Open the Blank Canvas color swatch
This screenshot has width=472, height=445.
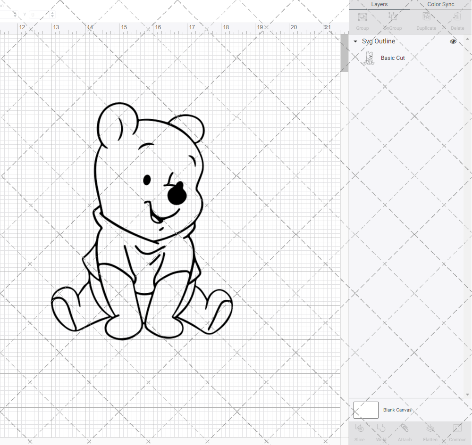366,410
